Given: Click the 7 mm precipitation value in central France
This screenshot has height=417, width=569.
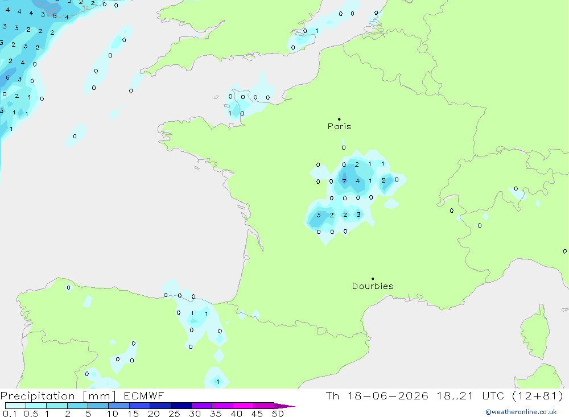Looking at the screenshot, I should click(344, 181).
